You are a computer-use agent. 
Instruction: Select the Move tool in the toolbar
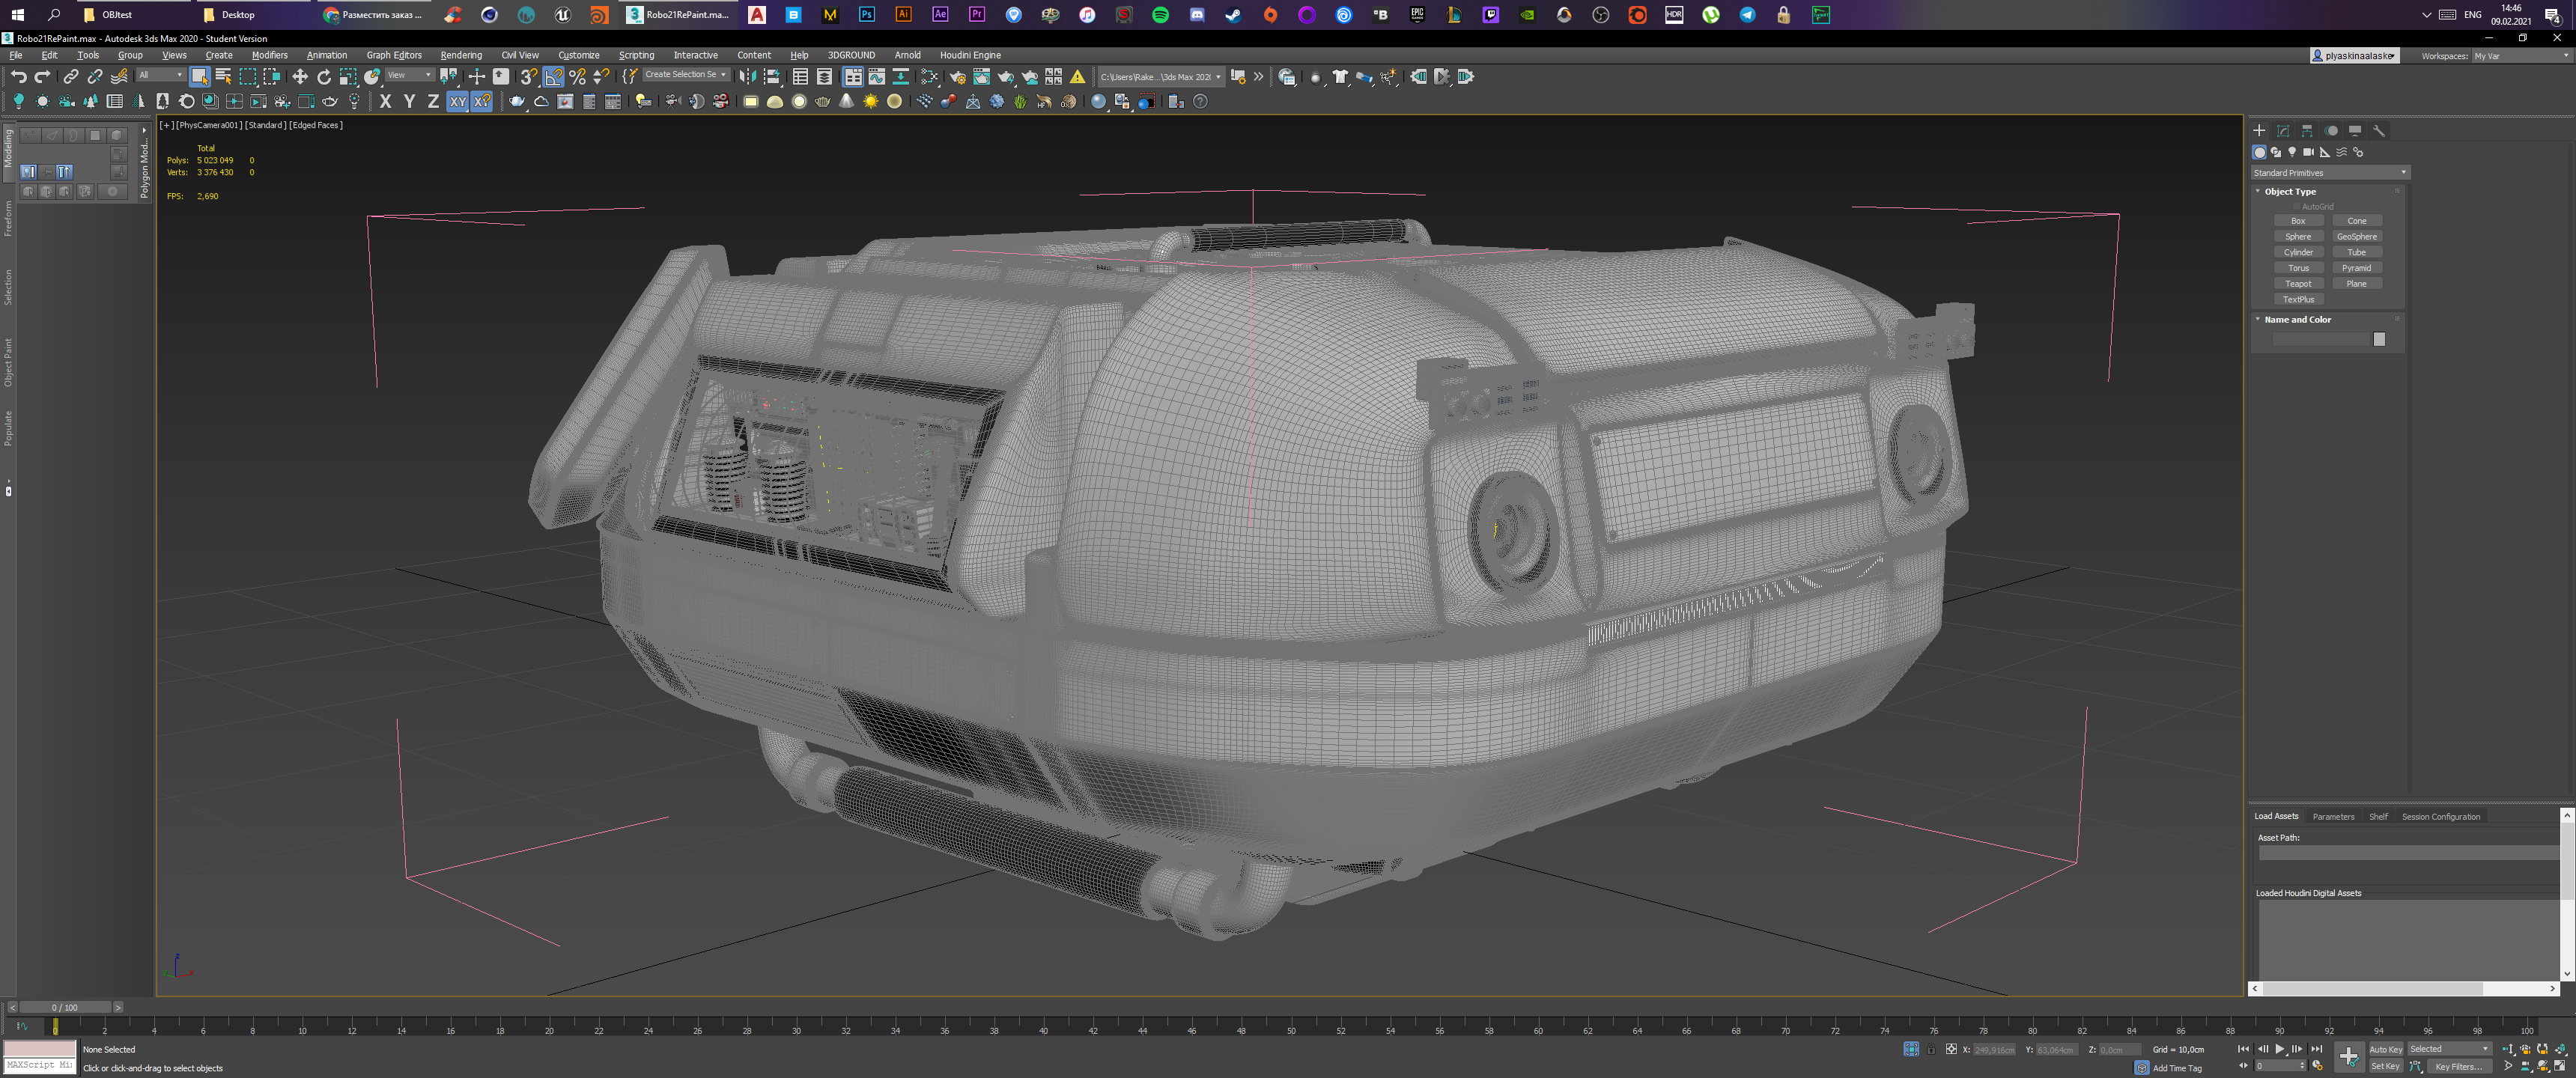point(300,77)
